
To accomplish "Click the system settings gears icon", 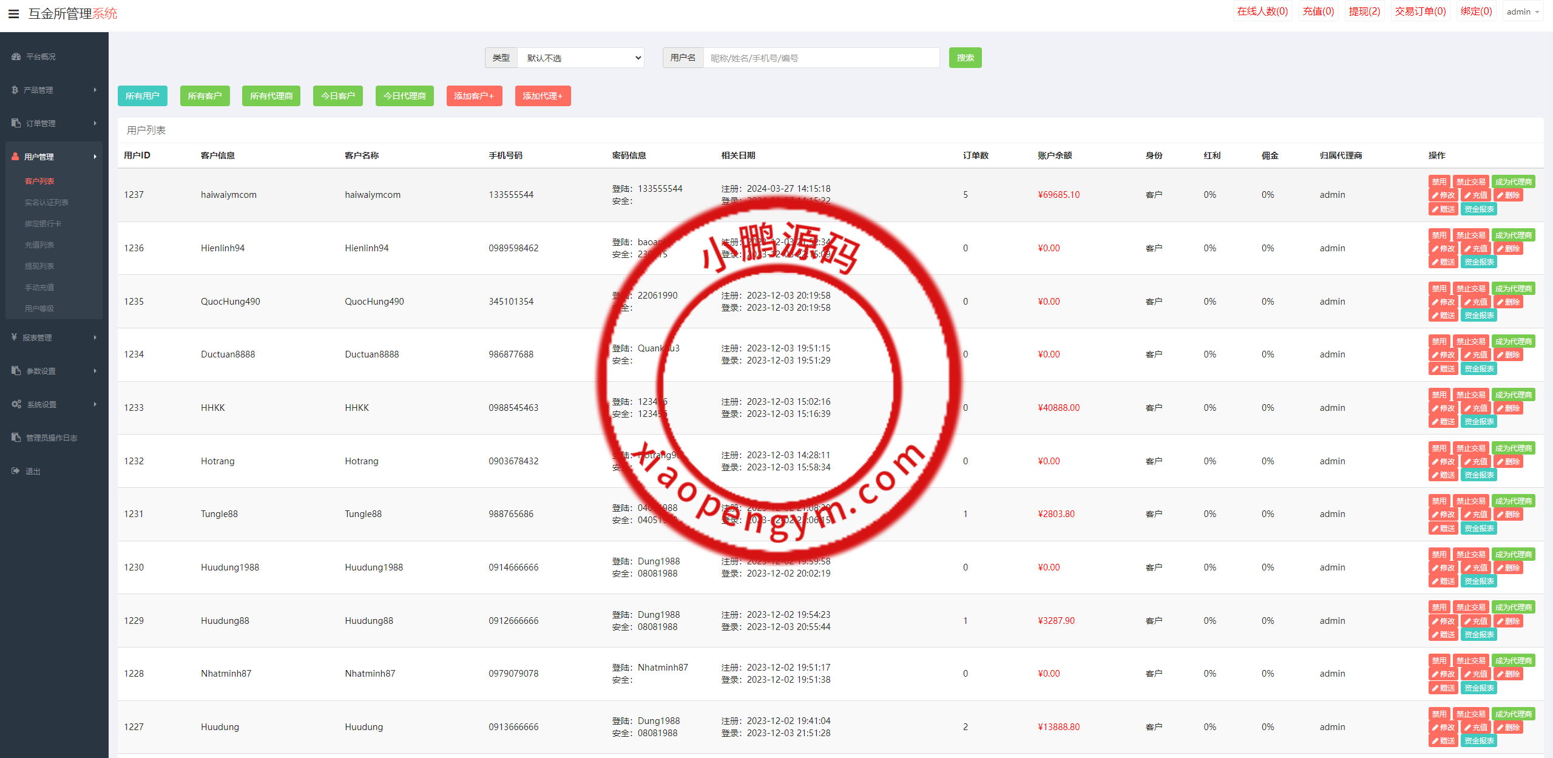I will click(16, 404).
